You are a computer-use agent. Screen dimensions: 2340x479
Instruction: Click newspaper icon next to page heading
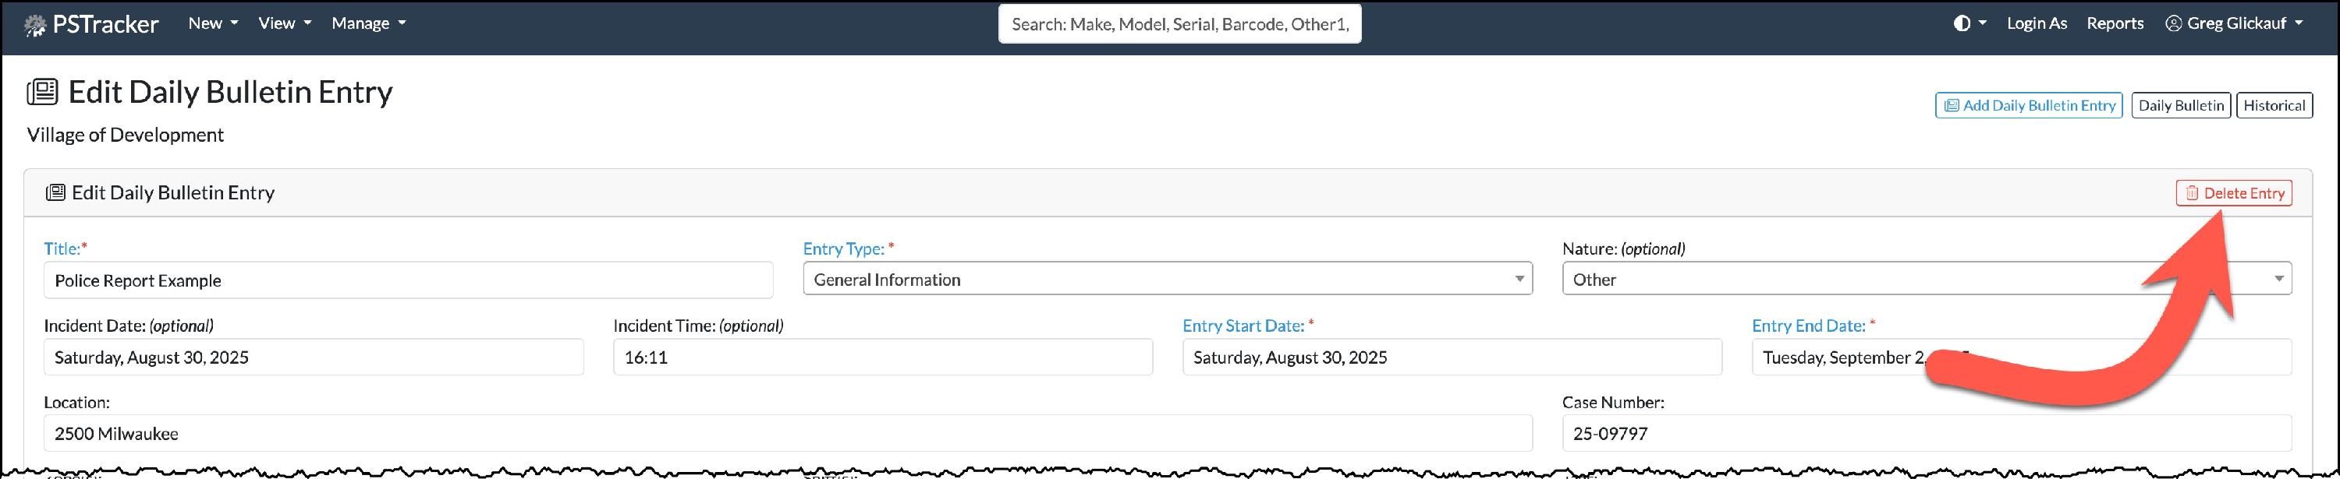(43, 92)
